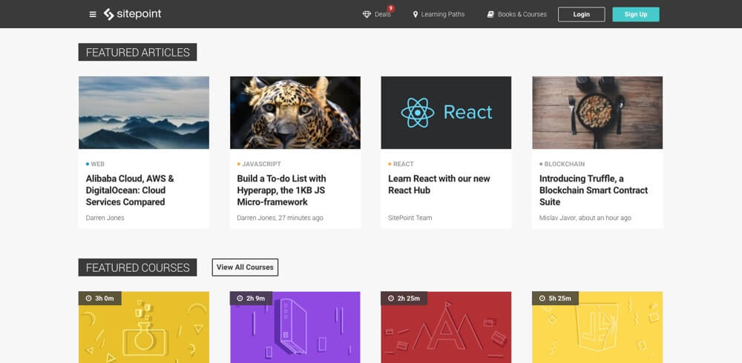The image size is (742, 363).
Task: Click the SitePoint Team byline
Action: 410,218
